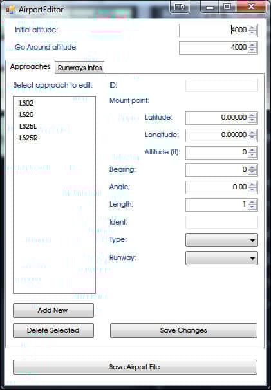Choose the ILS02 approach entry
The image size is (271, 390).
[x=26, y=103]
